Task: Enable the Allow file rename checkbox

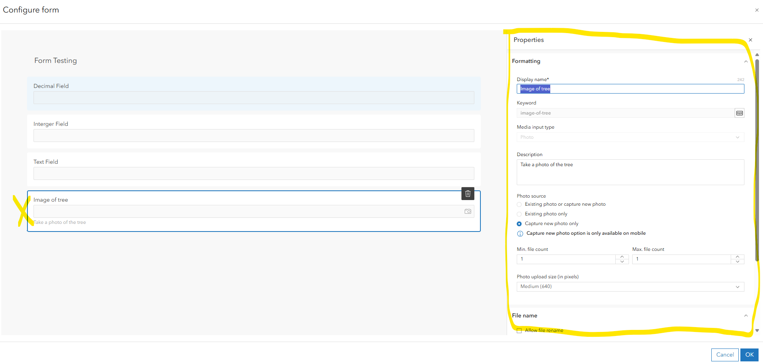Action: coord(519,330)
